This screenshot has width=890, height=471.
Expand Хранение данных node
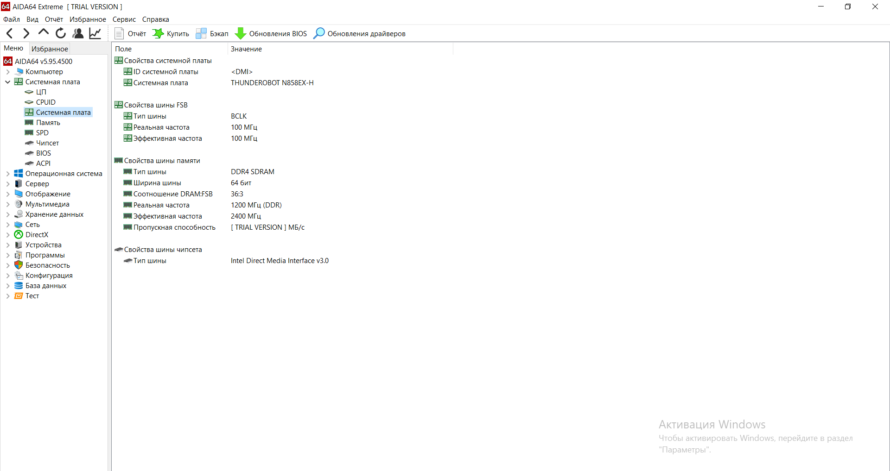pos(8,214)
